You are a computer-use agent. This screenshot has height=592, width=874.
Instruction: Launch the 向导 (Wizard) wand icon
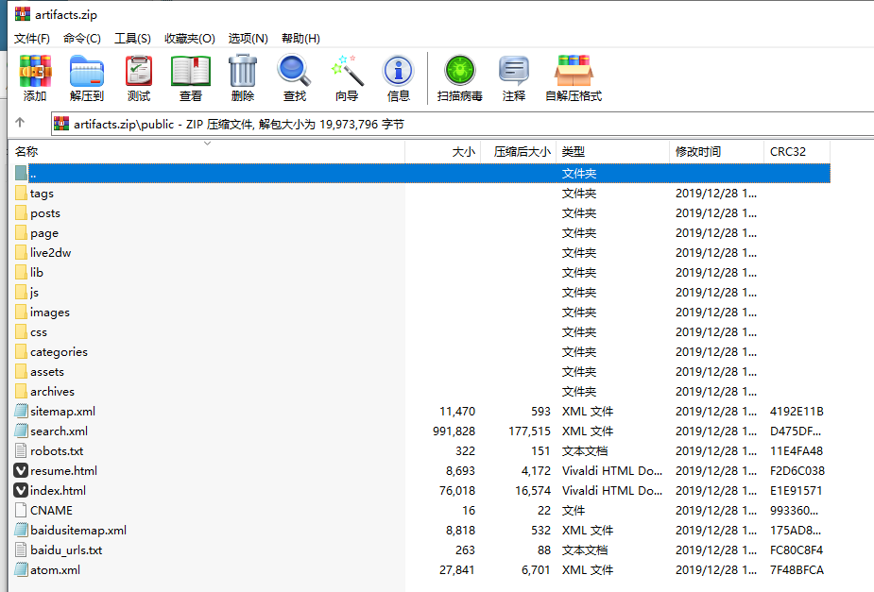point(347,77)
